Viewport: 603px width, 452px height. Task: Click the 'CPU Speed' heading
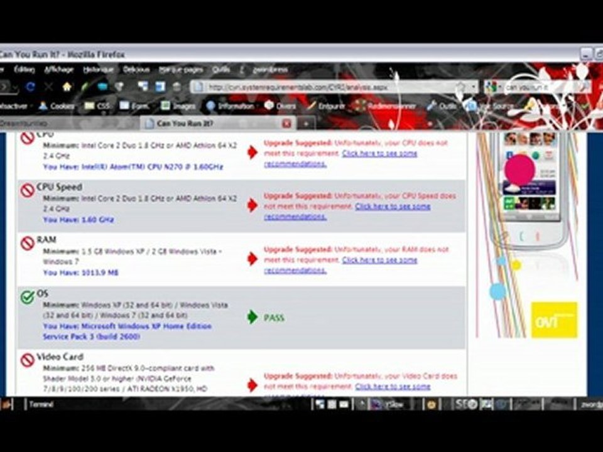pyautogui.click(x=59, y=187)
